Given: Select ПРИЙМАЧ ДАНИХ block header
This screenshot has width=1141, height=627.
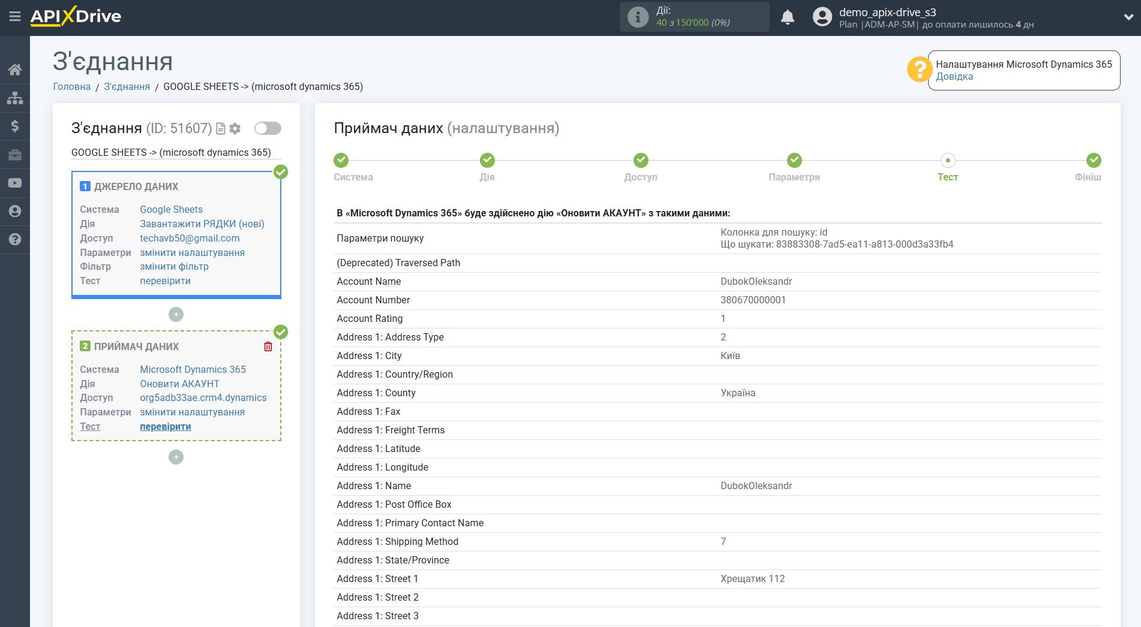Looking at the screenshot, I should 136,346.
